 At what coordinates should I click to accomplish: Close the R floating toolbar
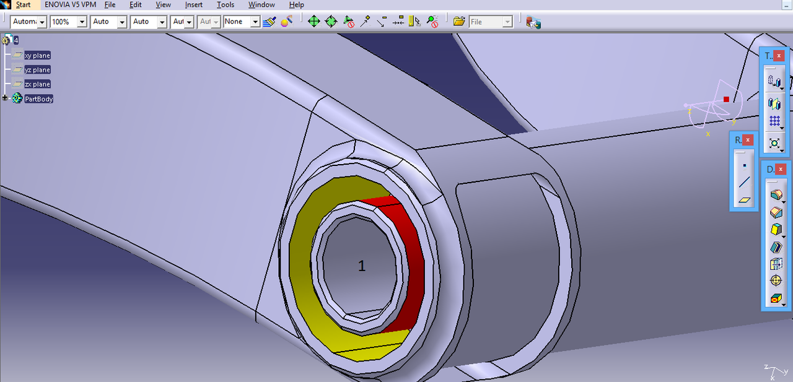coord(748,141)
